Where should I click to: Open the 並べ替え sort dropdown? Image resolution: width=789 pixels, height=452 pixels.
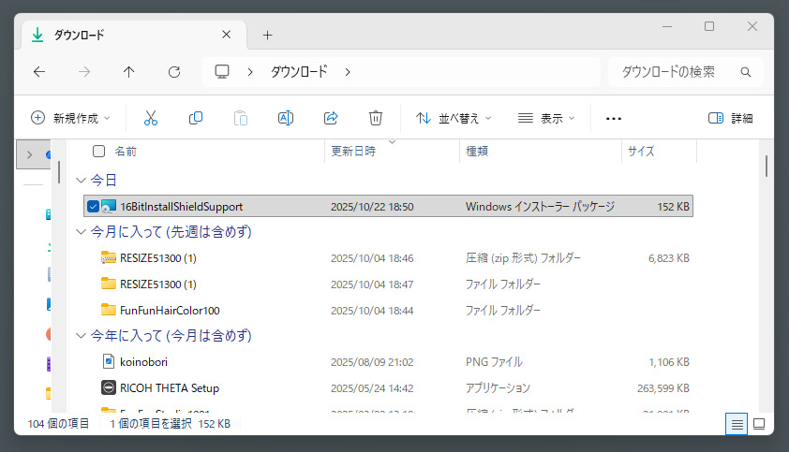453,118
